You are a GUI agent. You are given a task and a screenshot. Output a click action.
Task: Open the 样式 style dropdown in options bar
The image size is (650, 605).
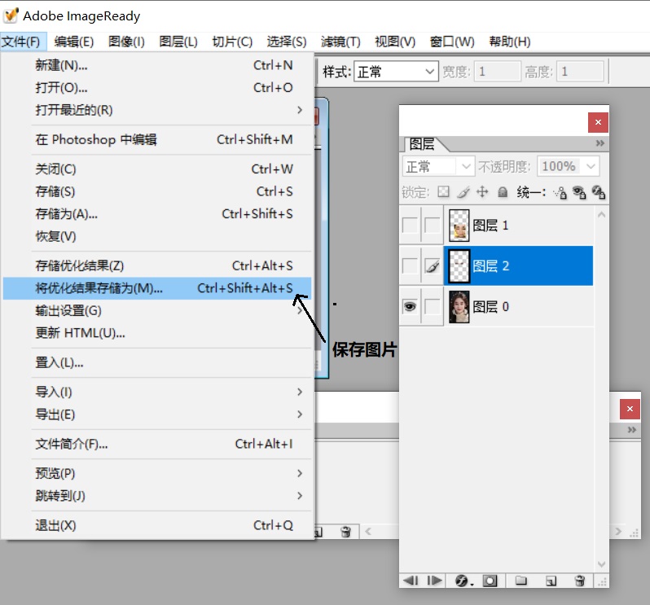396,72
